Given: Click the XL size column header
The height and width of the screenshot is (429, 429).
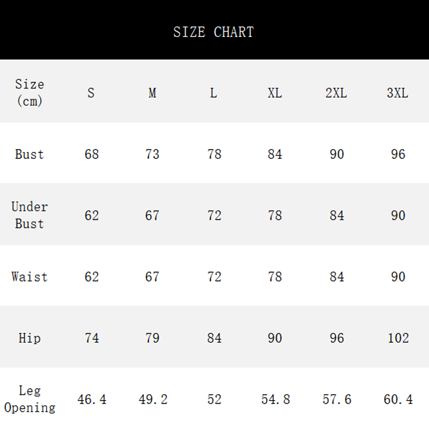Looking at the screenshot, I should click(275, 93).
